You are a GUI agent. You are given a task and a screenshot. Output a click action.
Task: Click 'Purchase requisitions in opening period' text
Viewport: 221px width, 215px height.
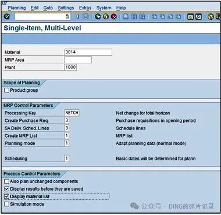coord(156,120)
